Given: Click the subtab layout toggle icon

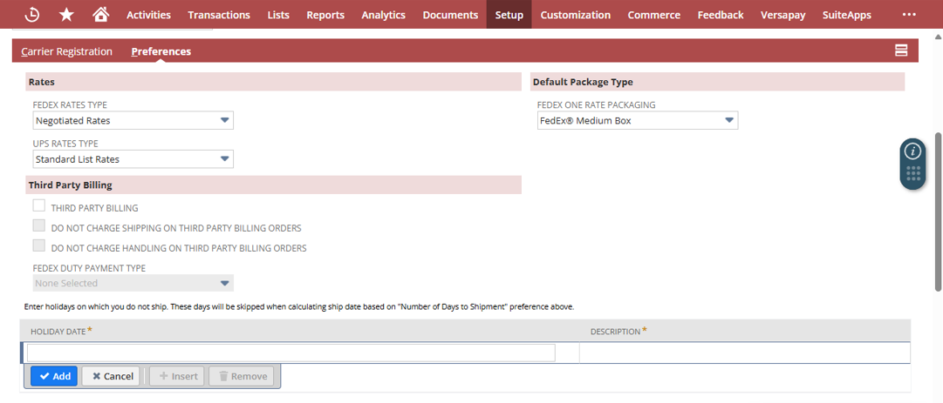Looking at the screenshot, I should pos(901,50).
